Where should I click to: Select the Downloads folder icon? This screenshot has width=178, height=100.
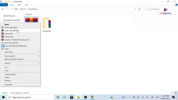(47, 24)
